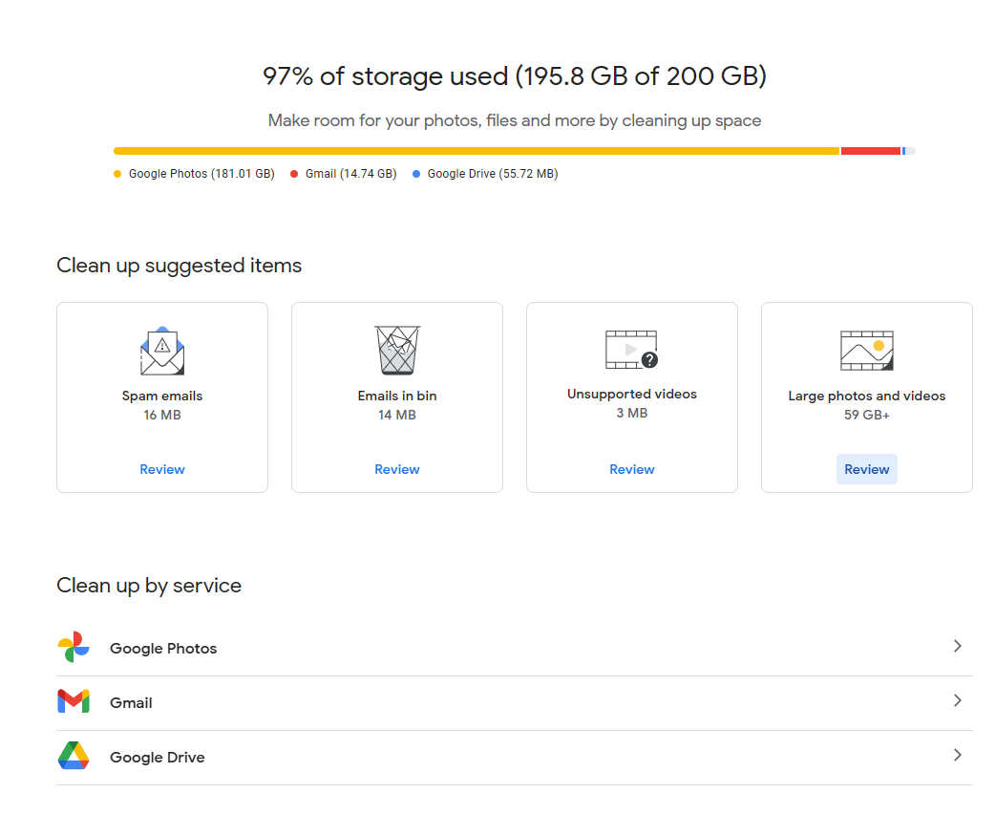Expand the Gmail service chevron
Viewport: 995px width, 836px height.
958,701
